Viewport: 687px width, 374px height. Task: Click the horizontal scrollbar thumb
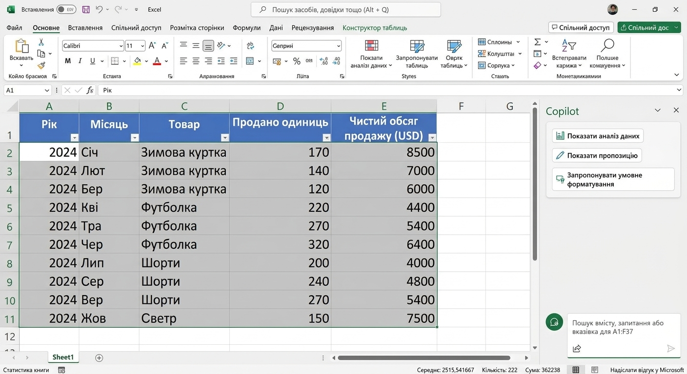(424, 358)
